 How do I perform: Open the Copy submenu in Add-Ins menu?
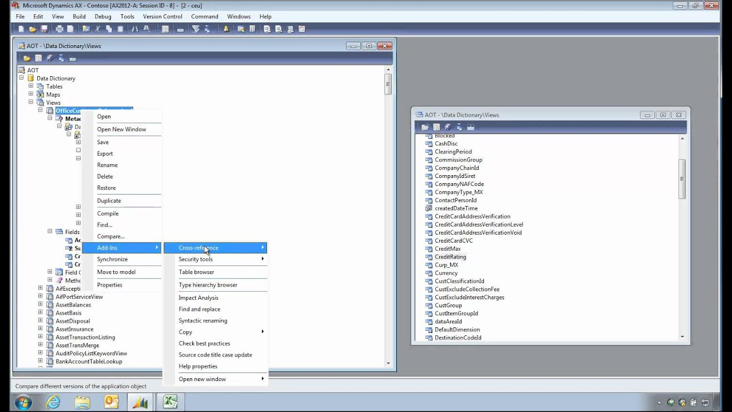[x=215, y=332]
